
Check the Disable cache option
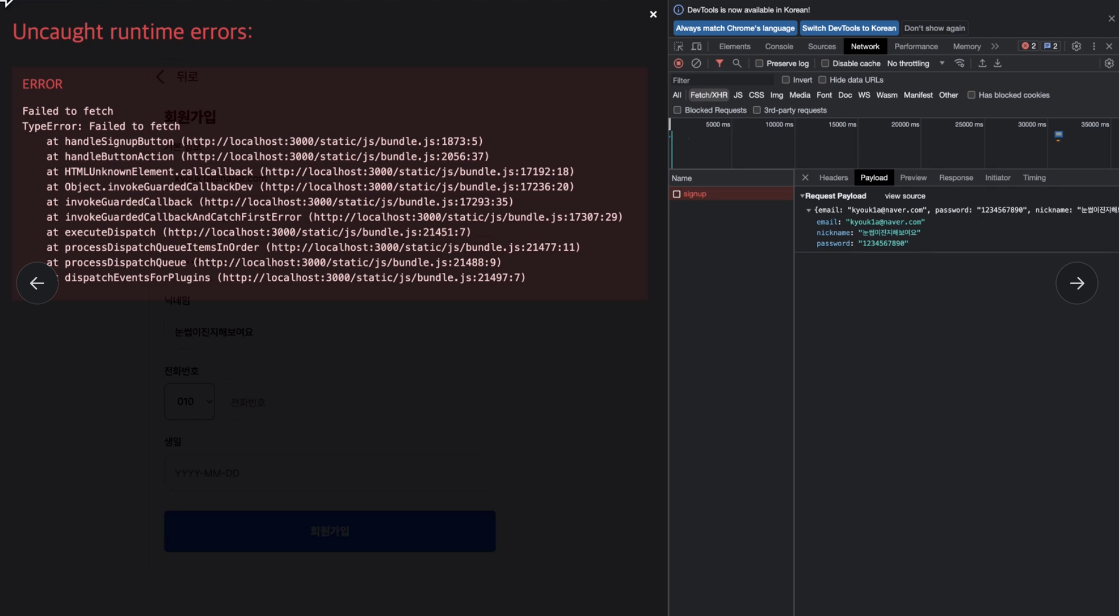coord(825,64)
